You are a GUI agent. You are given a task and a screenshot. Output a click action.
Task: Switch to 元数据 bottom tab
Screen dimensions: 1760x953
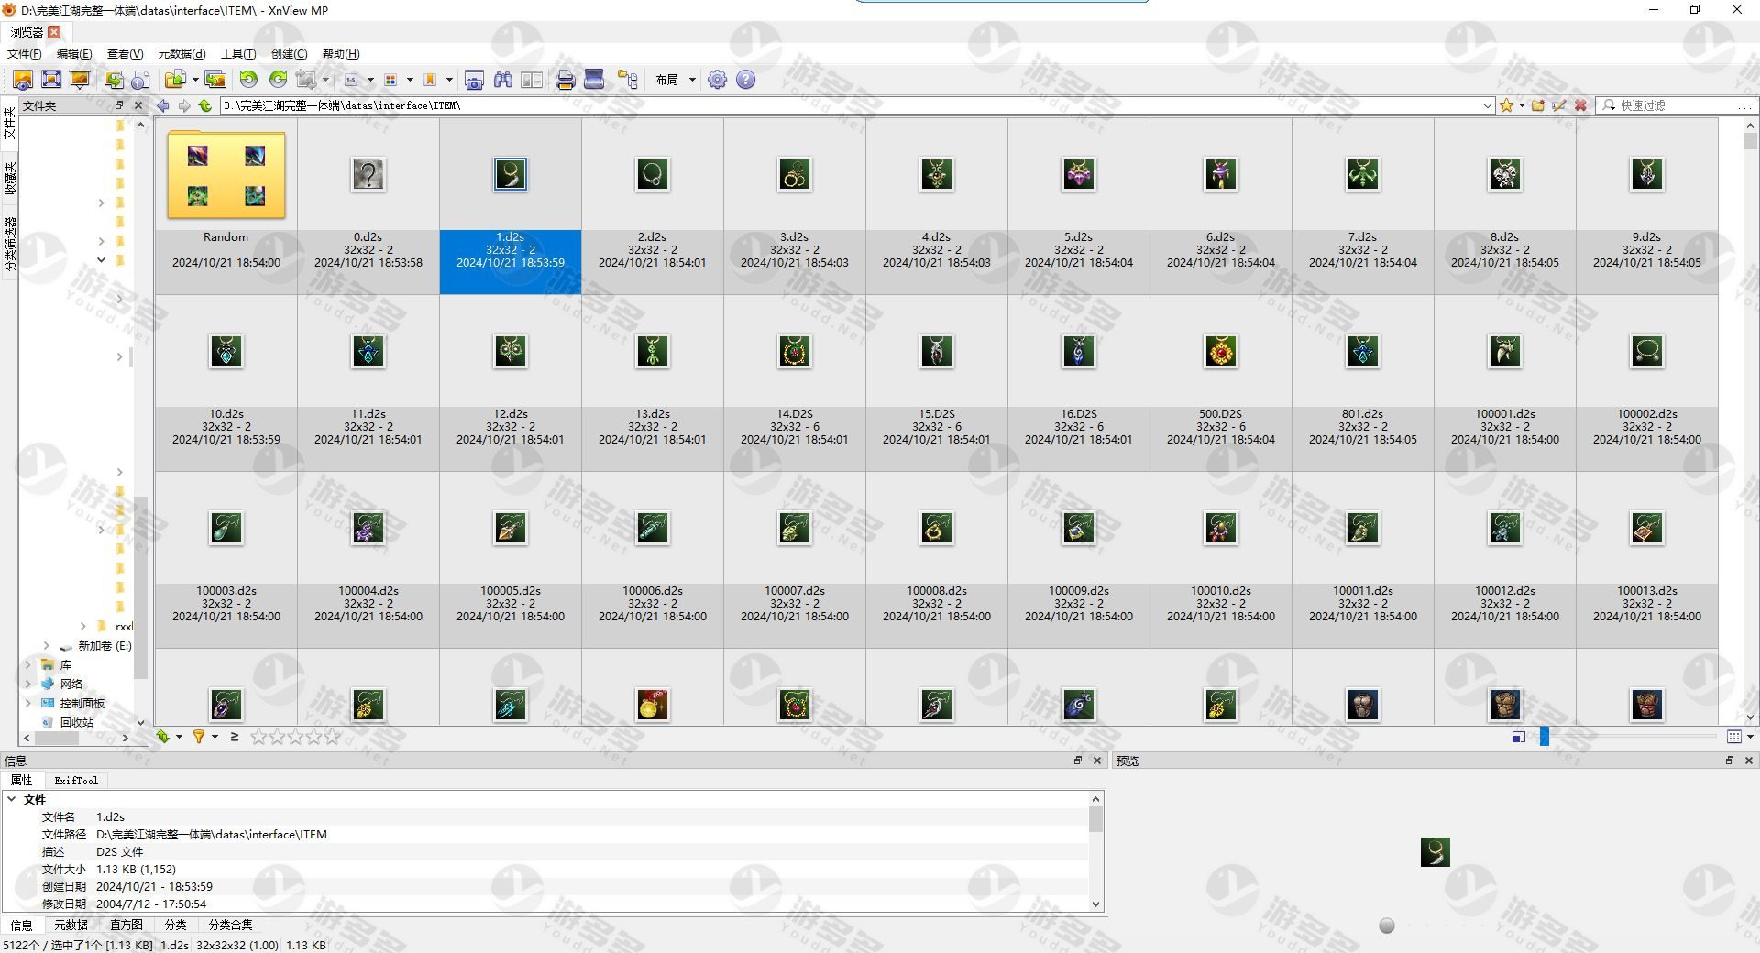tap(71, 925)
